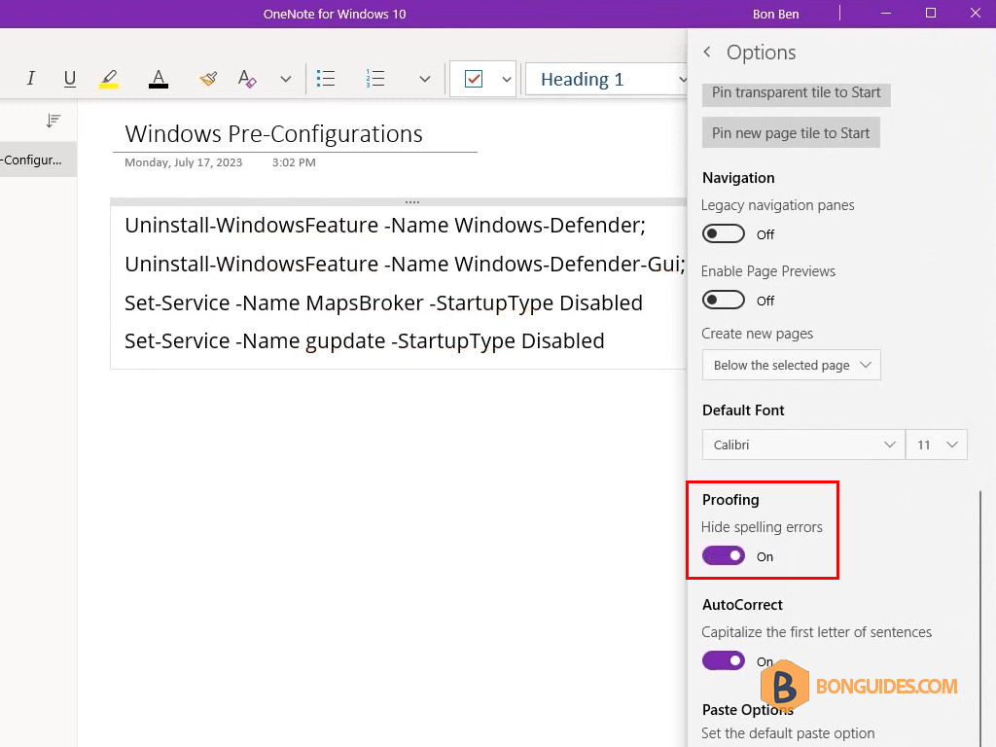
Task: Click the Windows Pre-Configurations page title
Action: tap(273, 134)
